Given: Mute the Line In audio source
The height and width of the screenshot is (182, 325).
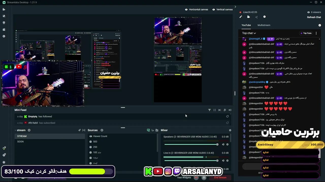Looking at the screenshot, I should [223, 161].
